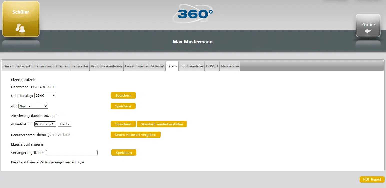The height and width of the screenshot is (188, 386).
Task: Open the Lernschwäche tab
Action: coord(136,66)
